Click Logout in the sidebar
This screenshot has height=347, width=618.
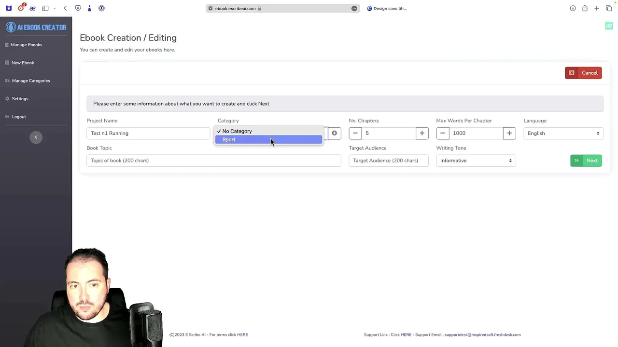[x=19, y=117]
